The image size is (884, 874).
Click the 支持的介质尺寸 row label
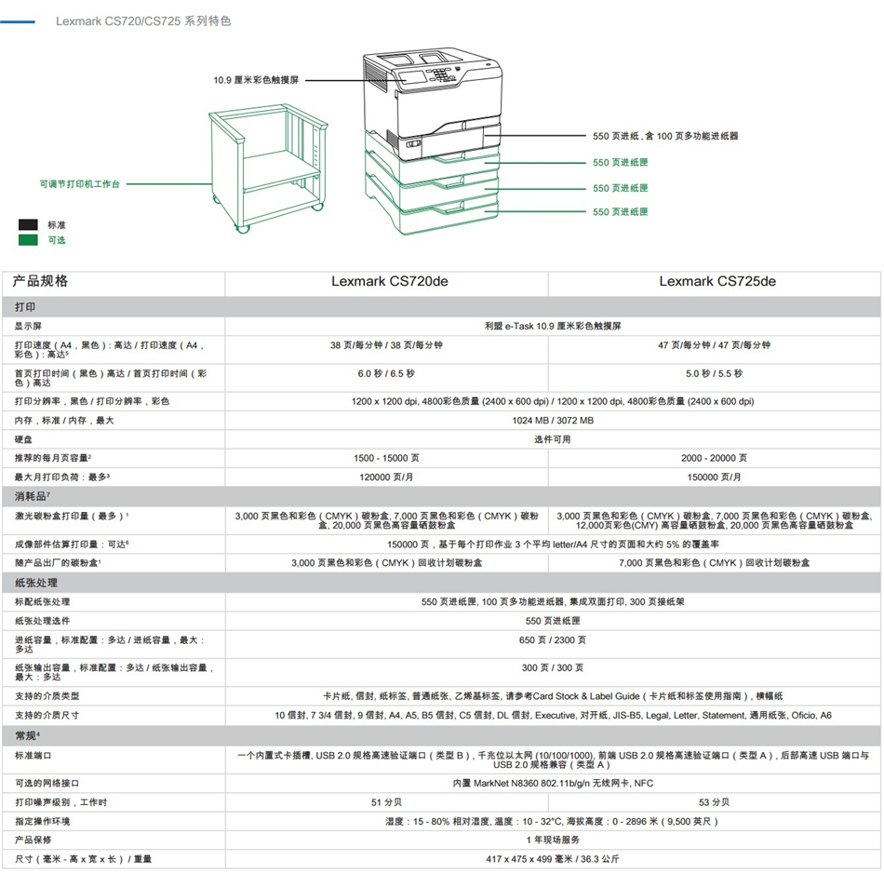(47, 715)
